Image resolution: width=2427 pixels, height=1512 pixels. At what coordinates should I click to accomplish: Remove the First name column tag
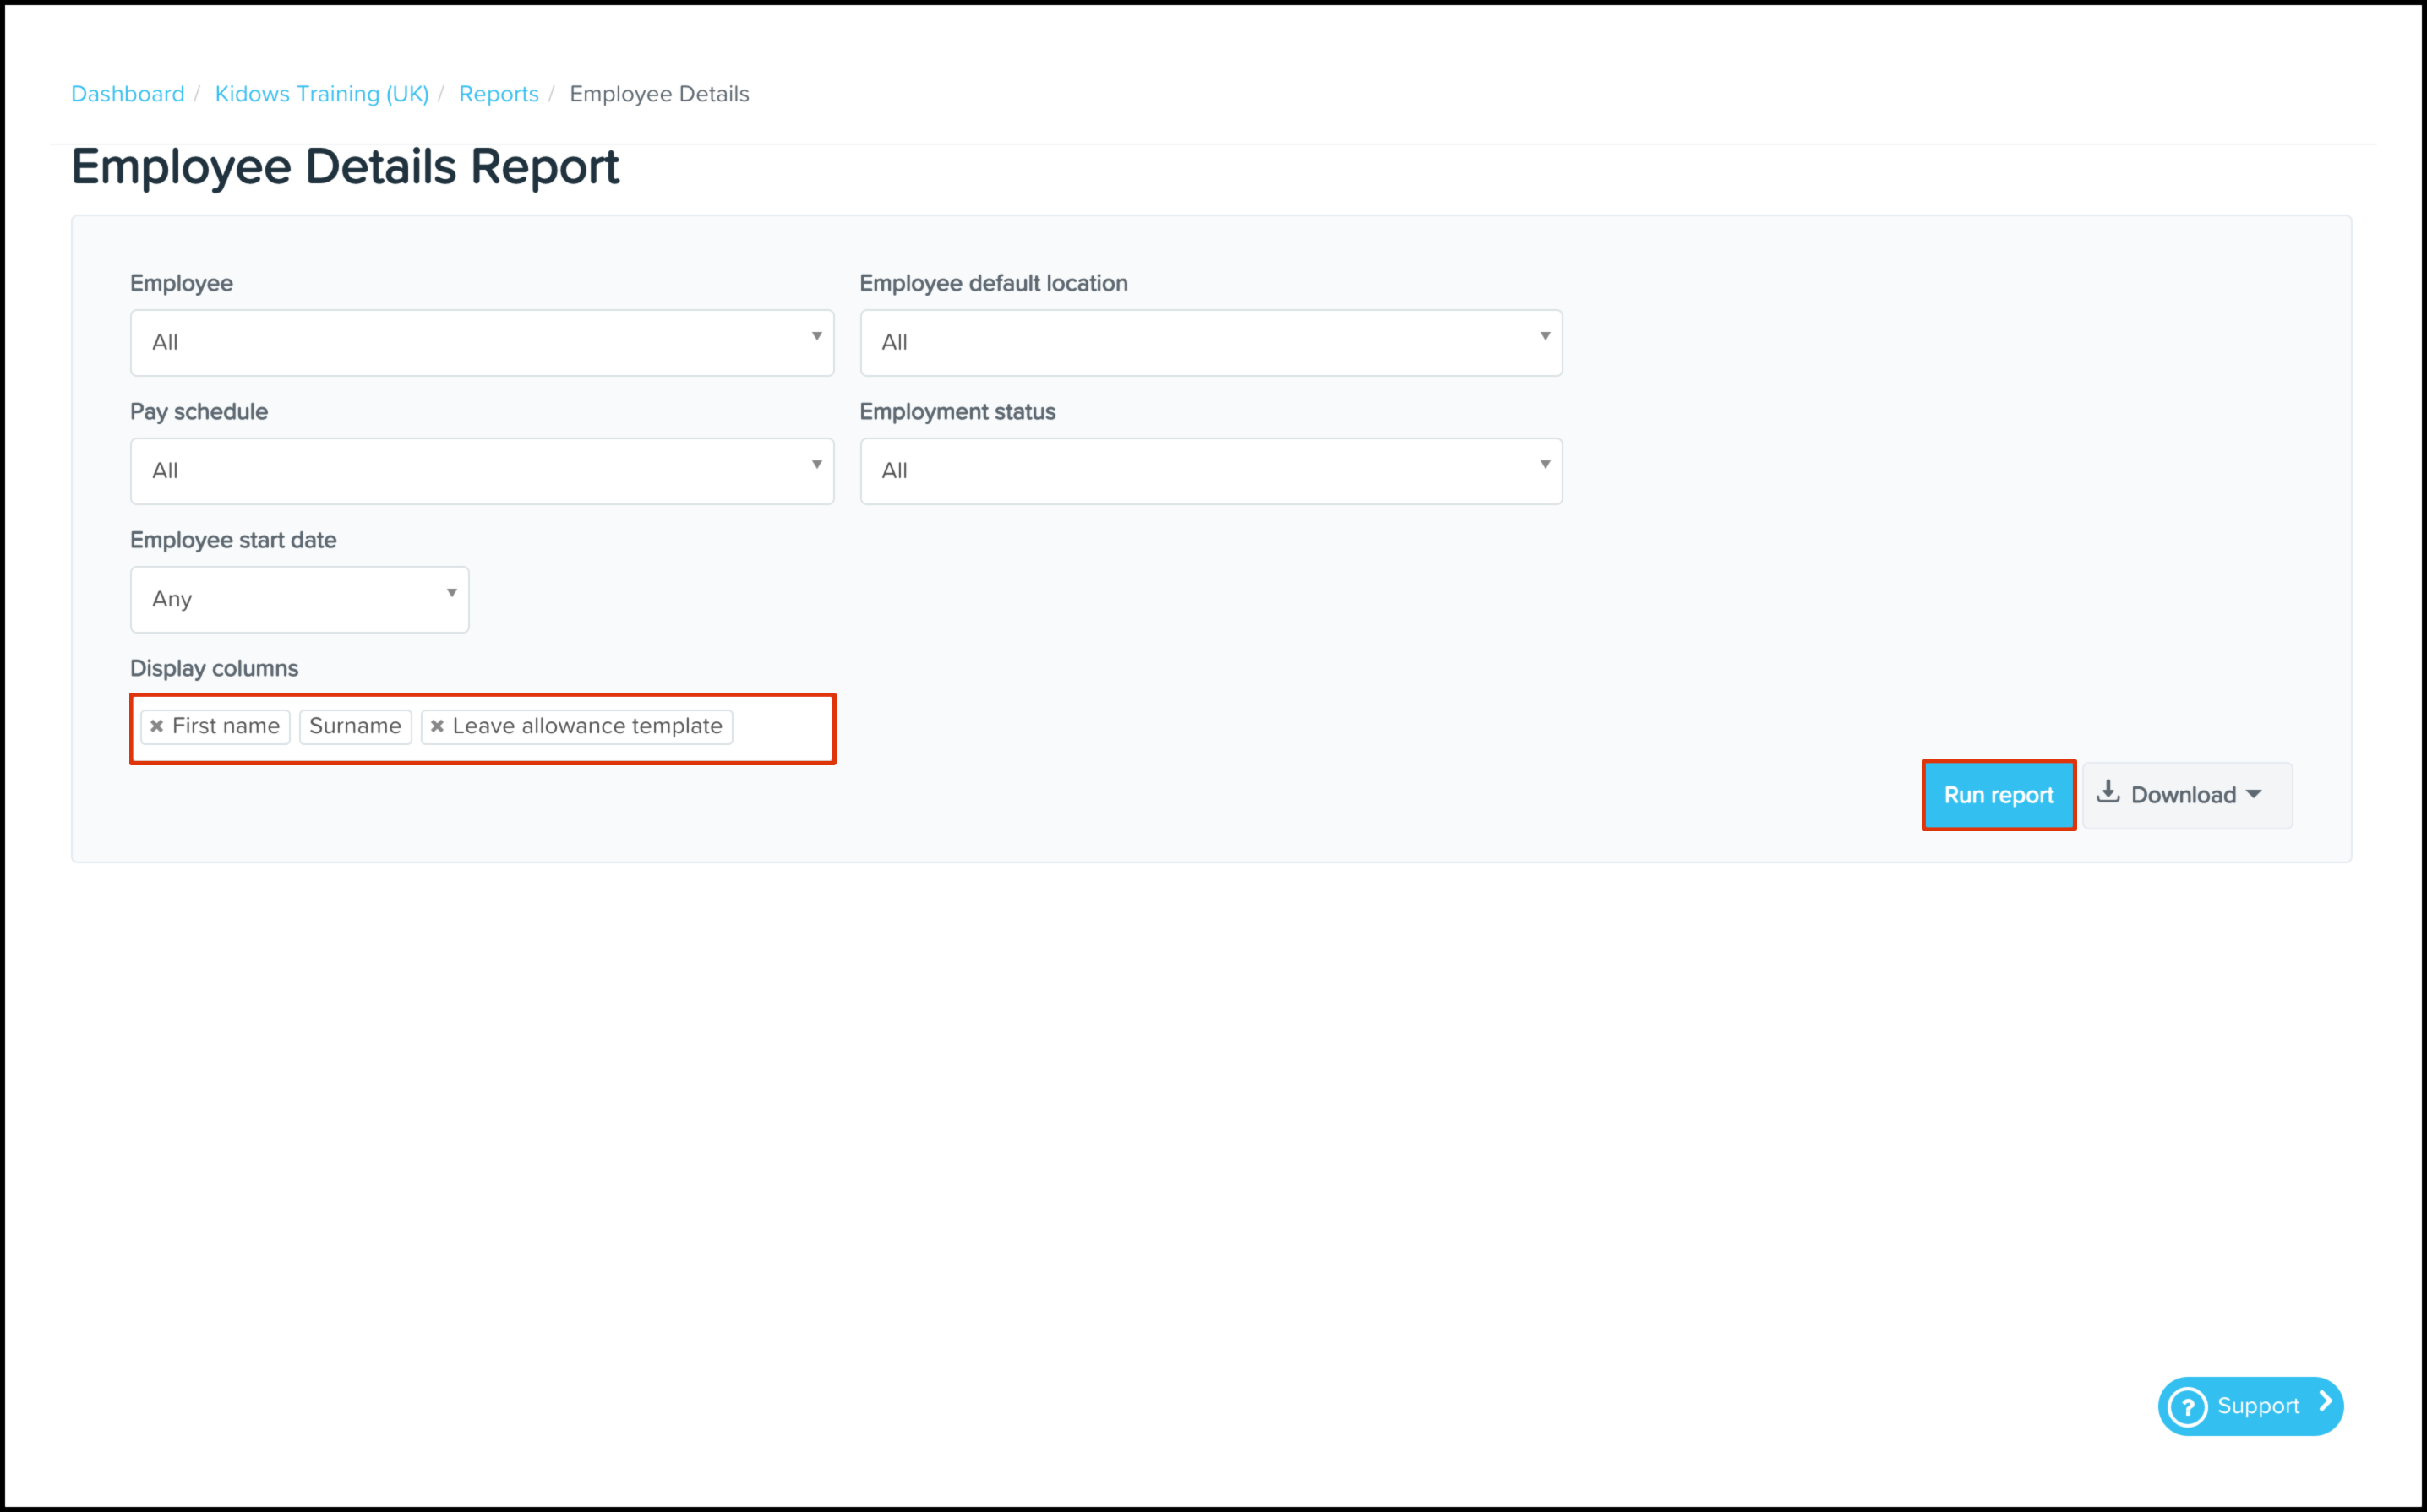point(157,727)
